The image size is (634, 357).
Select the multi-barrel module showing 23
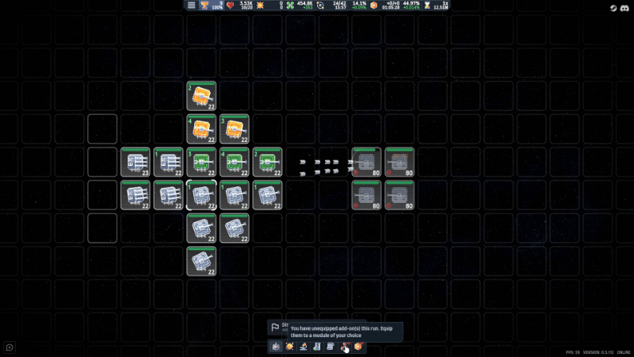tap(136, 163)
